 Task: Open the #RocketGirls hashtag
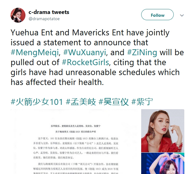tap(85, 62)
